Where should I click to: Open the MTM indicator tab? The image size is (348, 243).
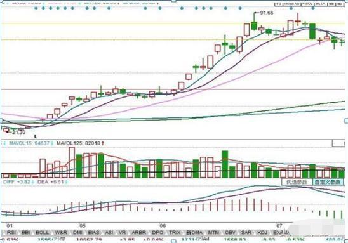pos(213,232)
